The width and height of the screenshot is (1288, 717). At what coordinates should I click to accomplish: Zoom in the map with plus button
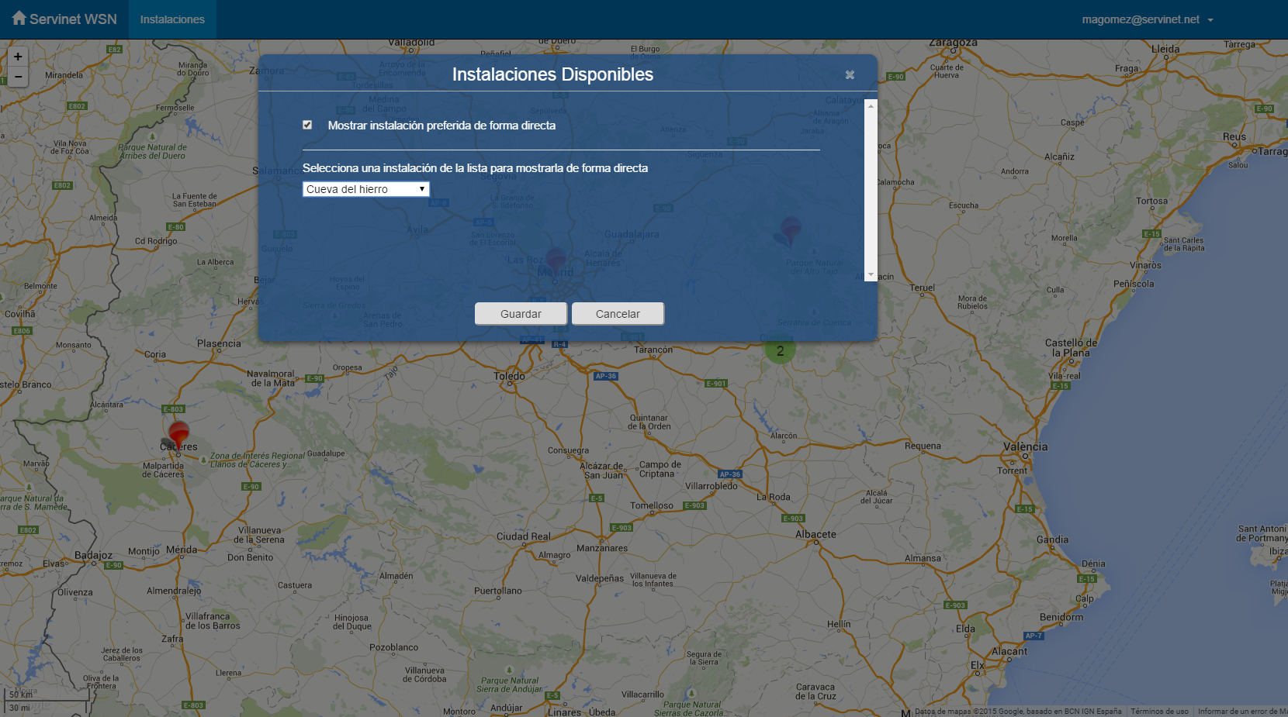click(x=18, y=57)
